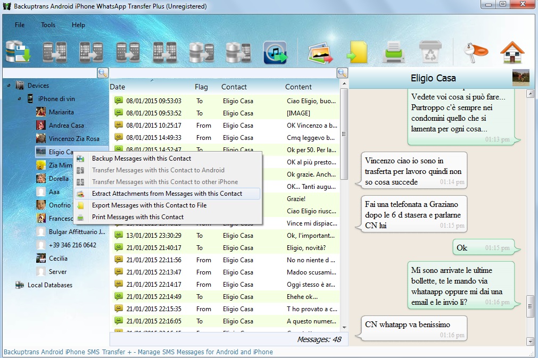Select the Vincenzo Zia Rosa contact
Screen dimensions: 538x358
click(x=74, y=139)
